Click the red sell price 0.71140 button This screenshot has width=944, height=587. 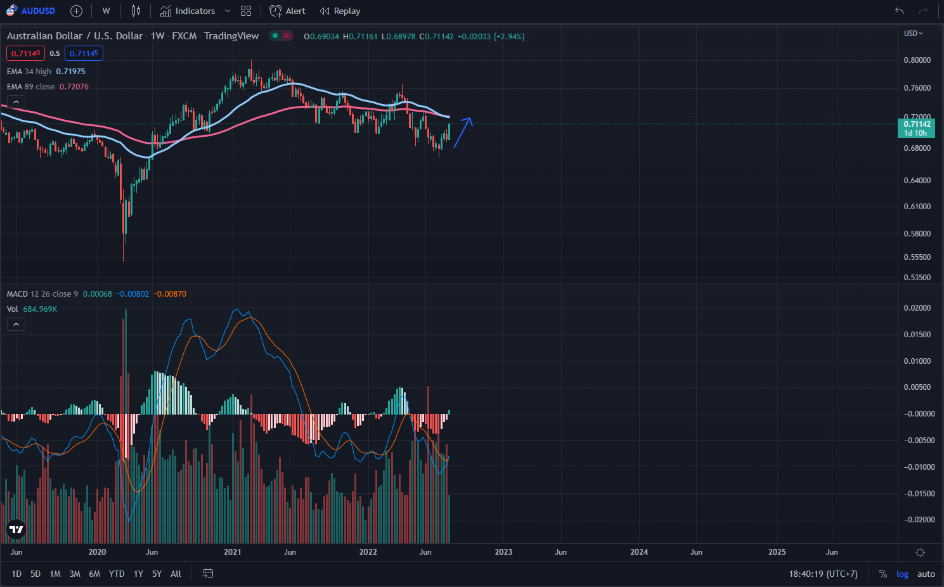click(25, 53)
